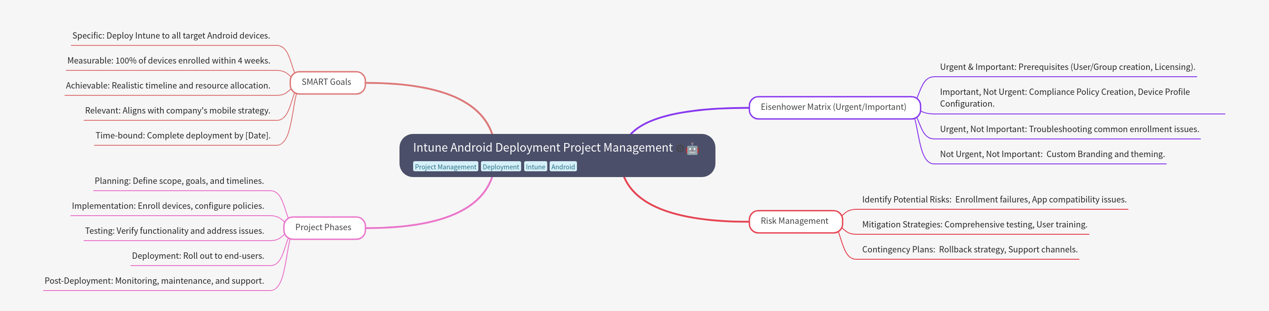This screenshot has height=311, width=1269.
Task: Select the SMART Goals node
Action: (327, 83)
